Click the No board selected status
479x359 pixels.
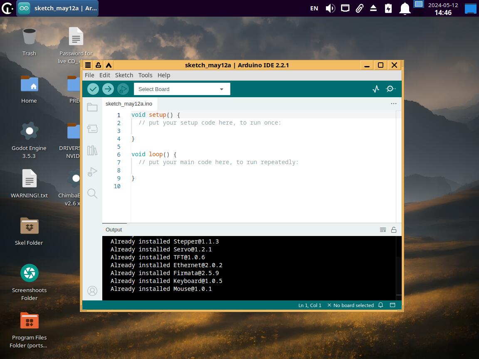351,305
